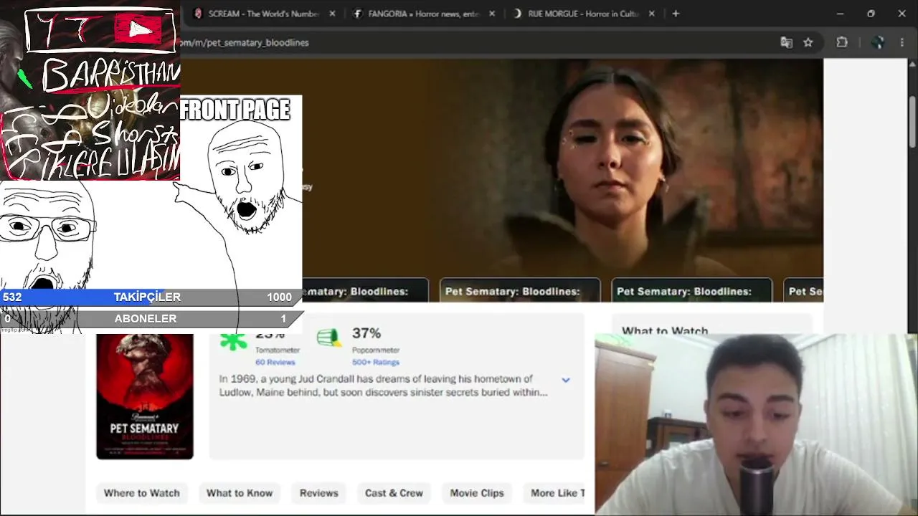Switch to the SCREAM tab
Image resolution: width=918 pixels, height=516 pixels.
(262, 14)
